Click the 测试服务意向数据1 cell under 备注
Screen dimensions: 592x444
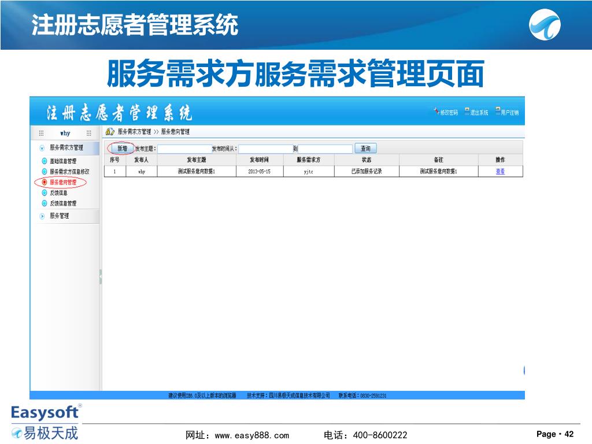[x=438, y=171]
